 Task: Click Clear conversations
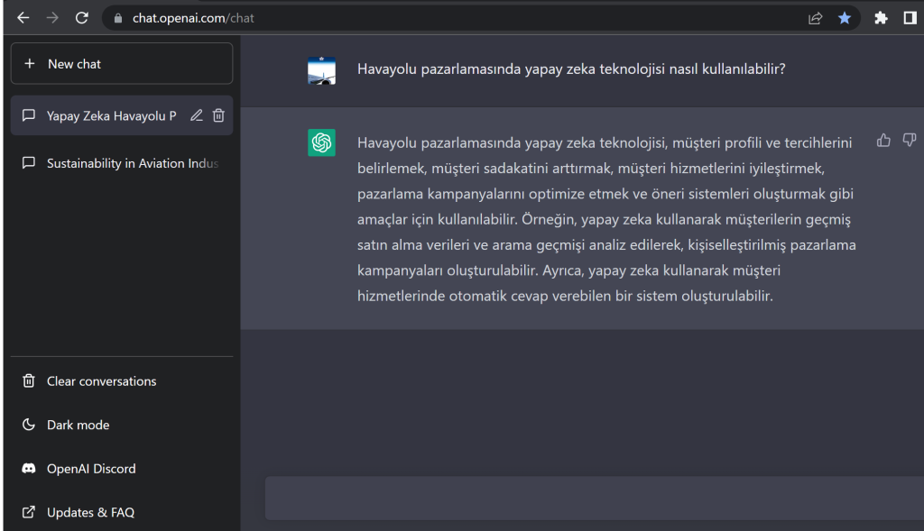(x=122, y=380)
